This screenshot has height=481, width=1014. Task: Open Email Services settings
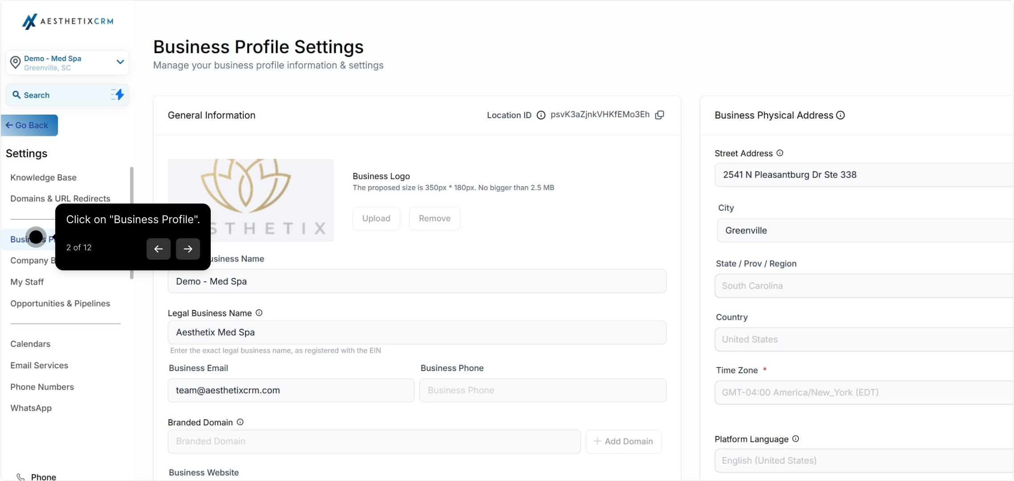(x=39, y=365)
